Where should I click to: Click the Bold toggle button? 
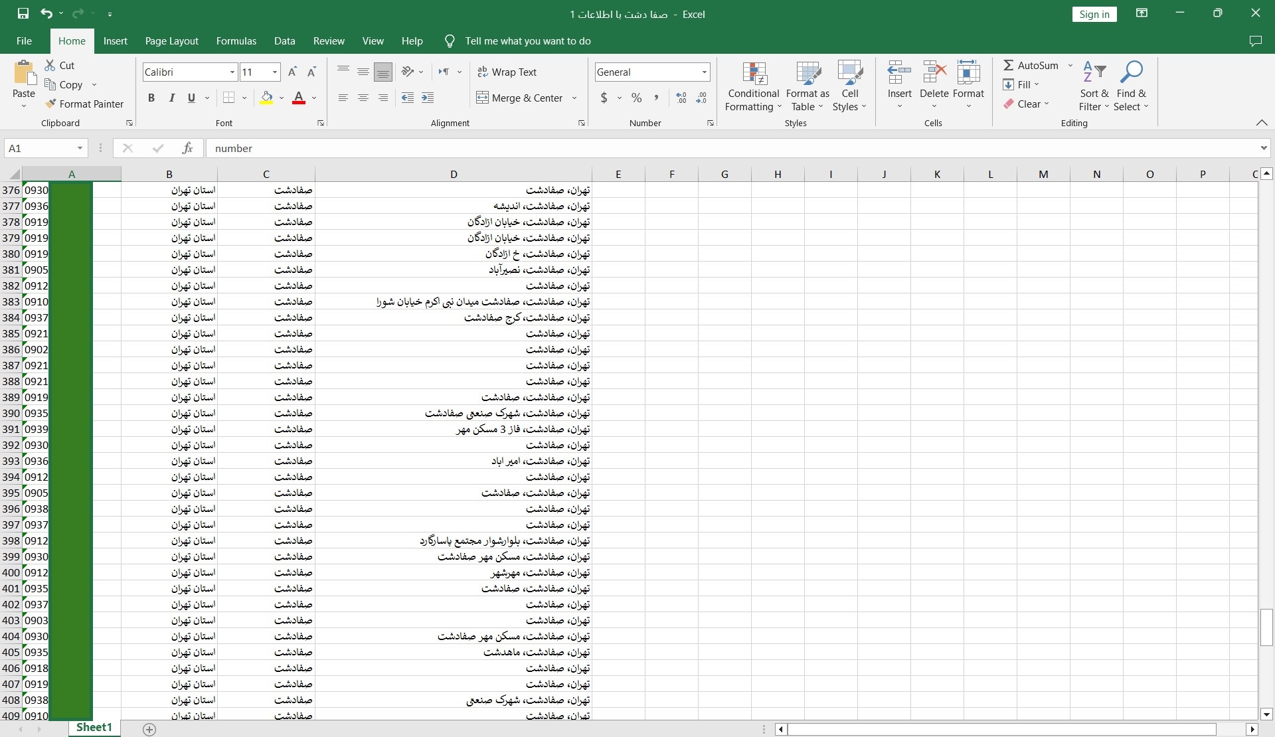click(150, 98)
